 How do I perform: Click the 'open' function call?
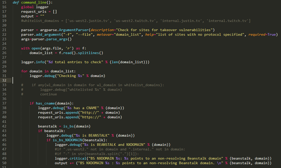(36, 48)
